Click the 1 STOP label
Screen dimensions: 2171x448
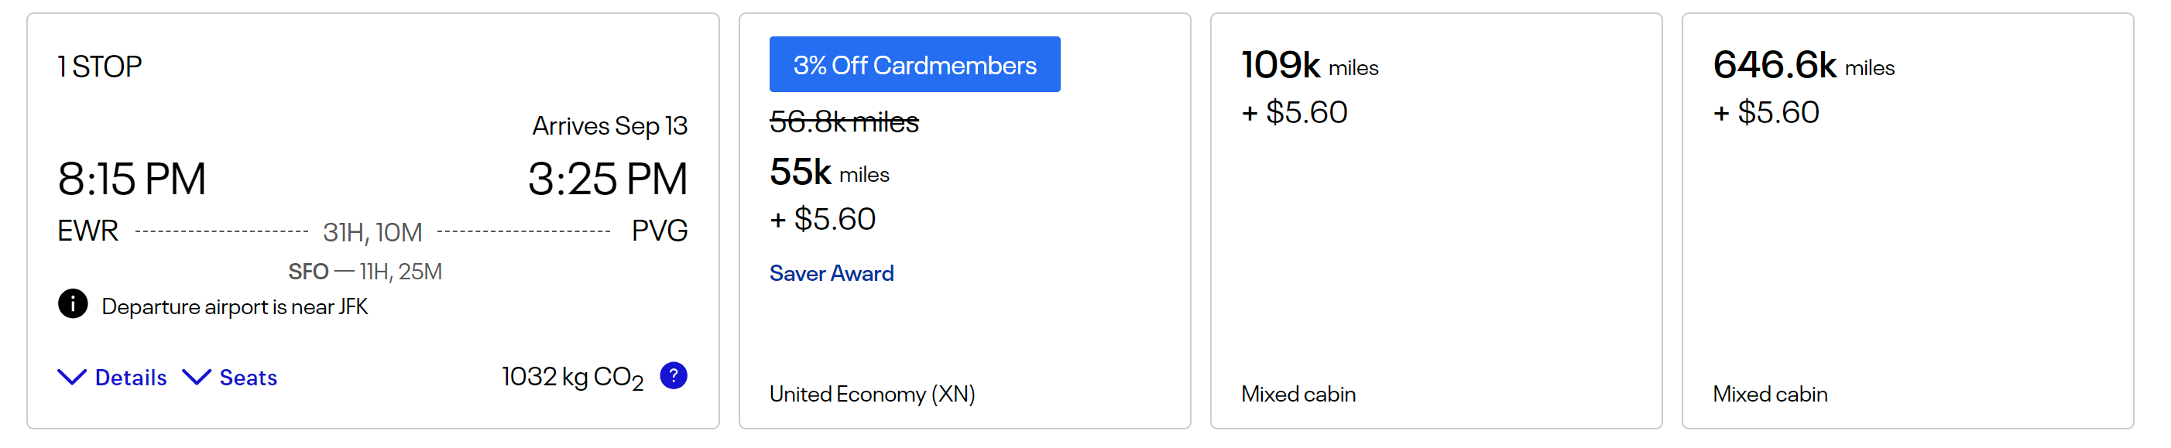click(x=99, y=67)
